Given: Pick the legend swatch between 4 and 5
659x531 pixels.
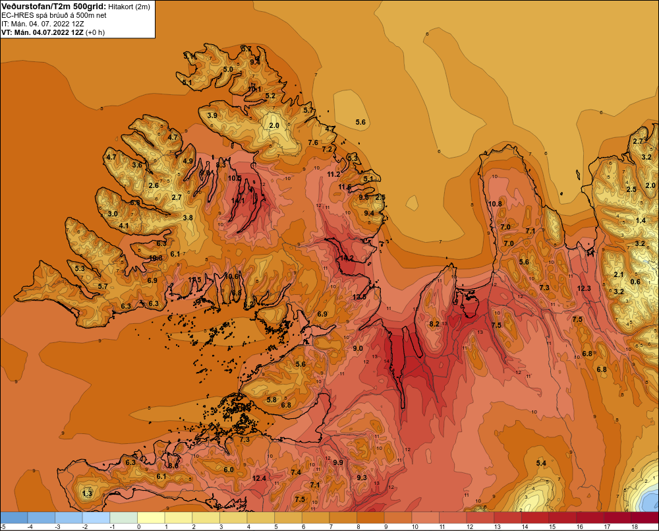Looking at the screenshot, I should [261, 518].
